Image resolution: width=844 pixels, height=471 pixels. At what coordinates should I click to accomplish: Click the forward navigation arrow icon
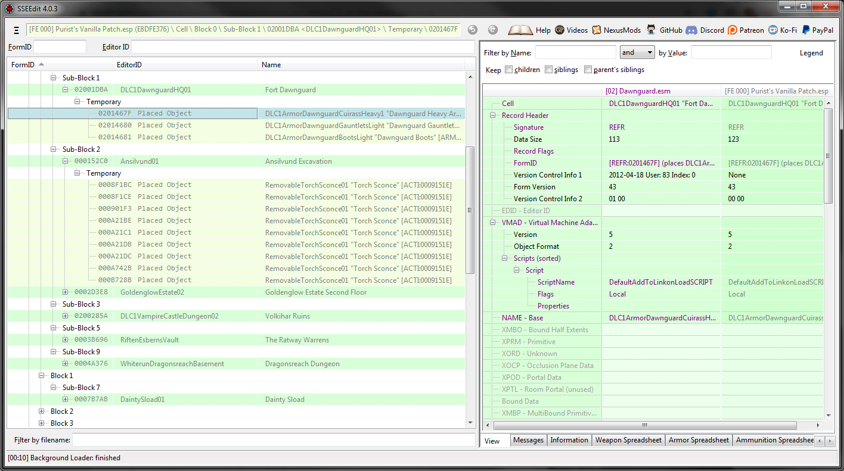(492, 30)
